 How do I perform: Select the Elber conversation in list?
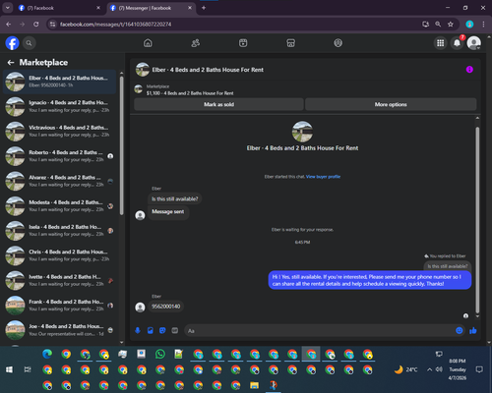59,82
